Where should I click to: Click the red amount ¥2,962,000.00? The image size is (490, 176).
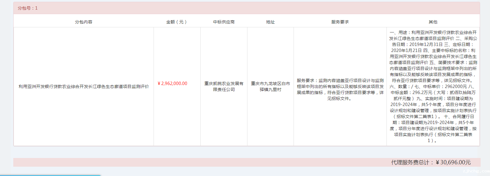pos(172,83)
